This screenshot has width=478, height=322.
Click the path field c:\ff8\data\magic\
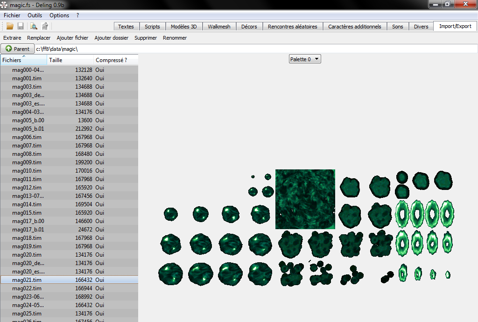click(x=256, y=49)
